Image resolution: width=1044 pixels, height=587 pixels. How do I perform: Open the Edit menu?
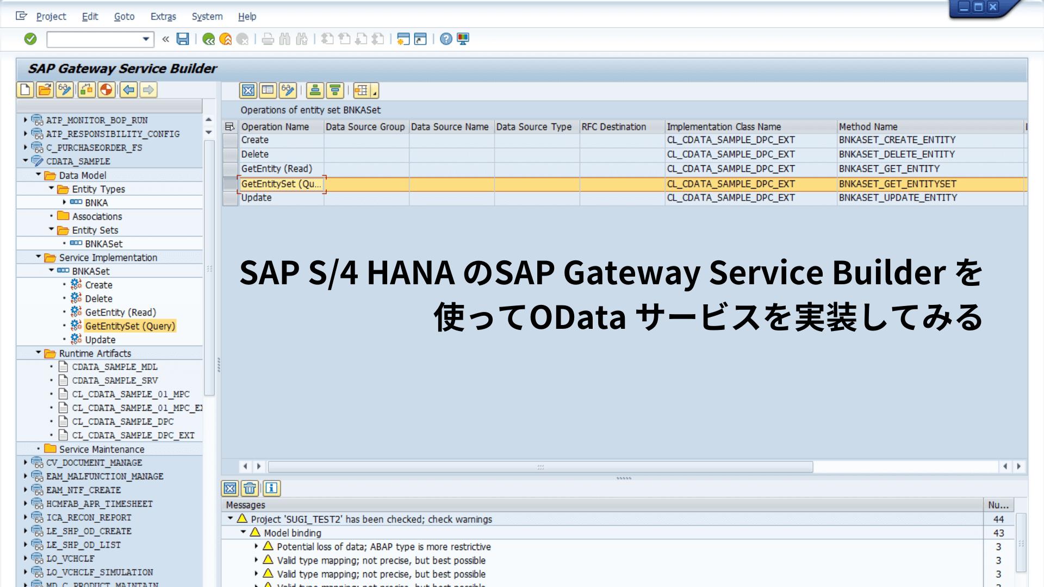90,16
